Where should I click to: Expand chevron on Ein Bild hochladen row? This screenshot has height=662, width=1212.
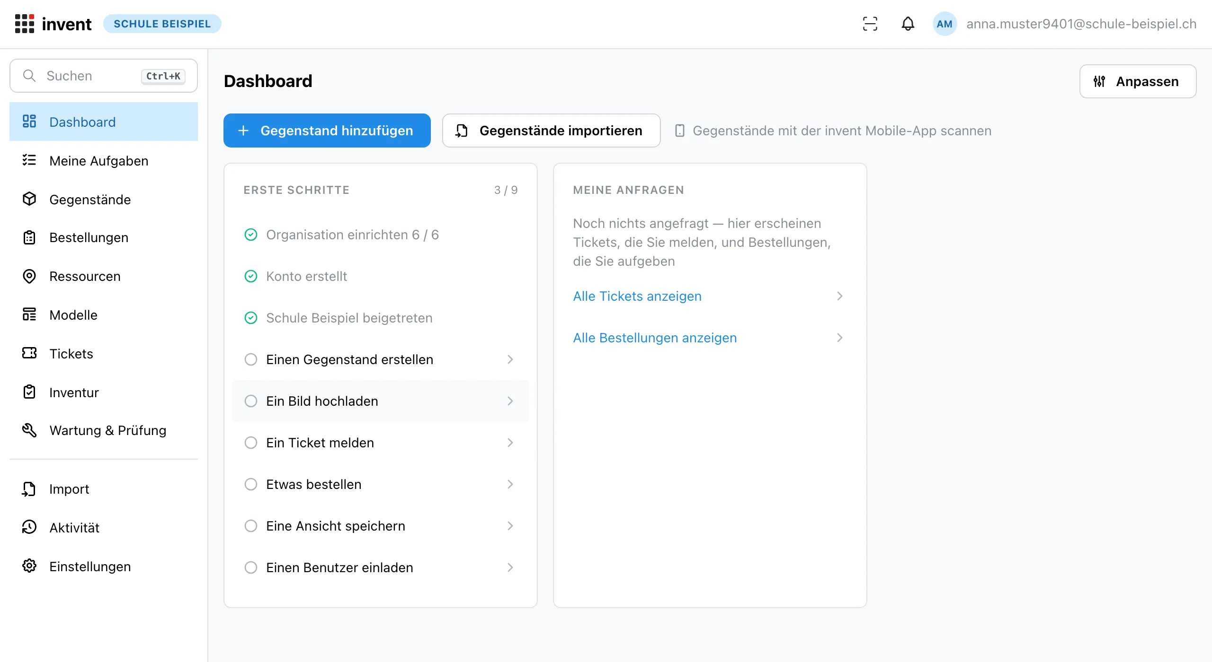[x=510, y=401]
